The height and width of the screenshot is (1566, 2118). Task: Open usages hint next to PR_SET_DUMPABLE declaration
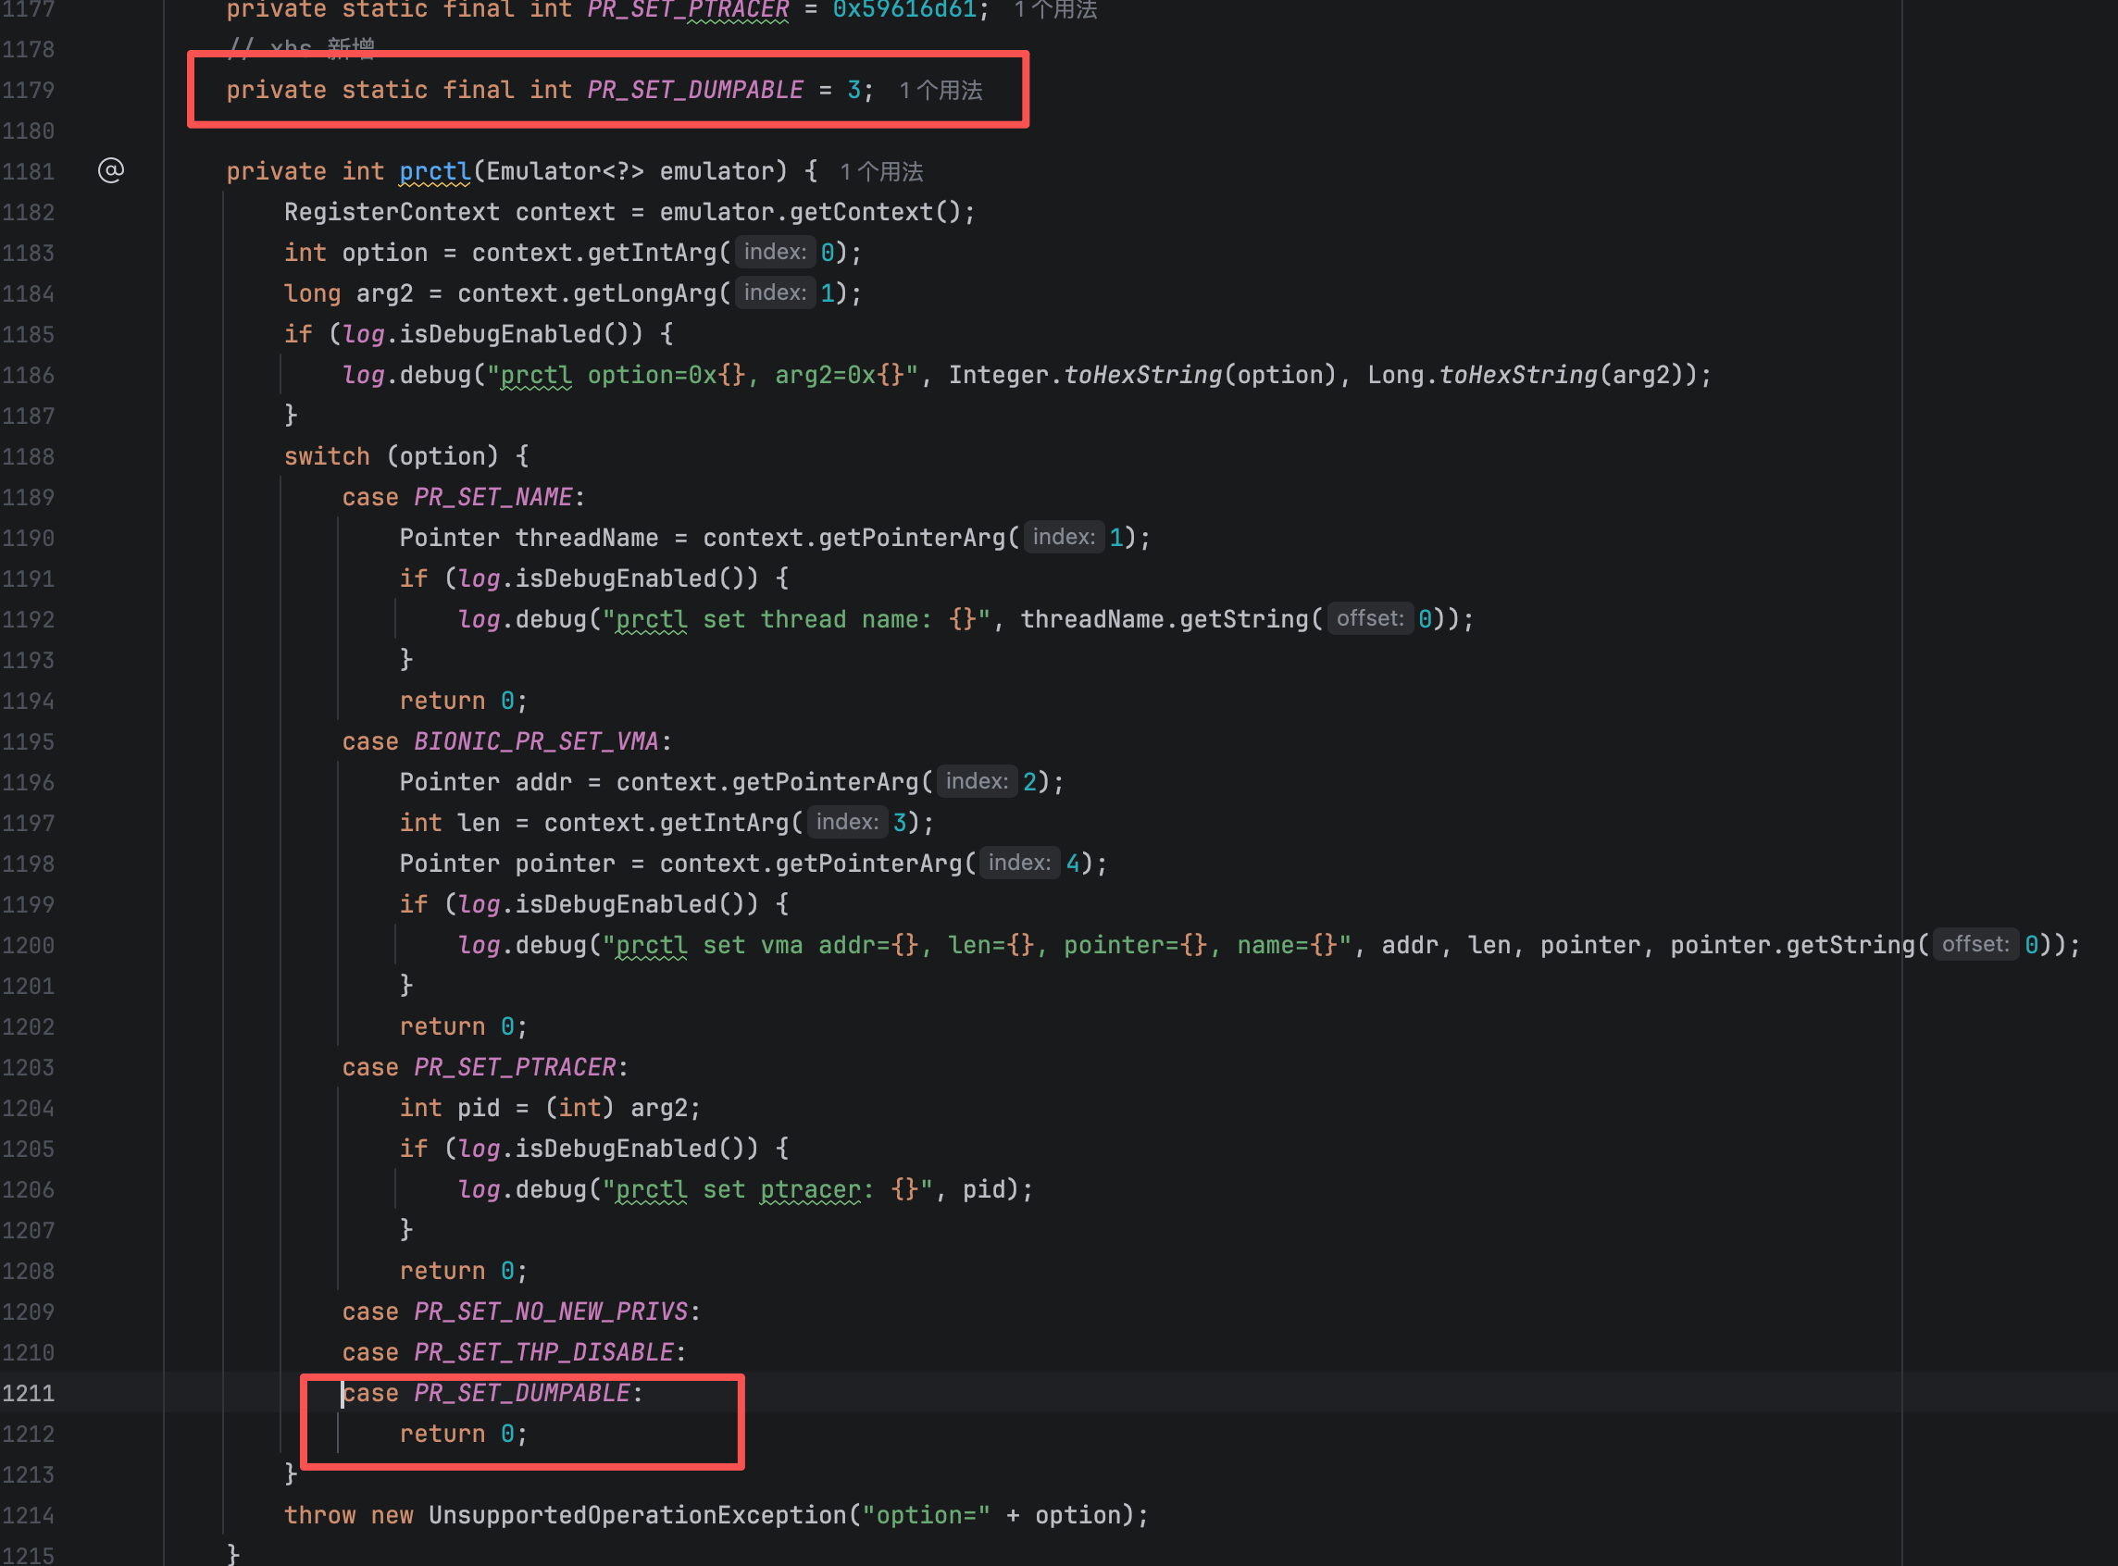click(941, 90)
